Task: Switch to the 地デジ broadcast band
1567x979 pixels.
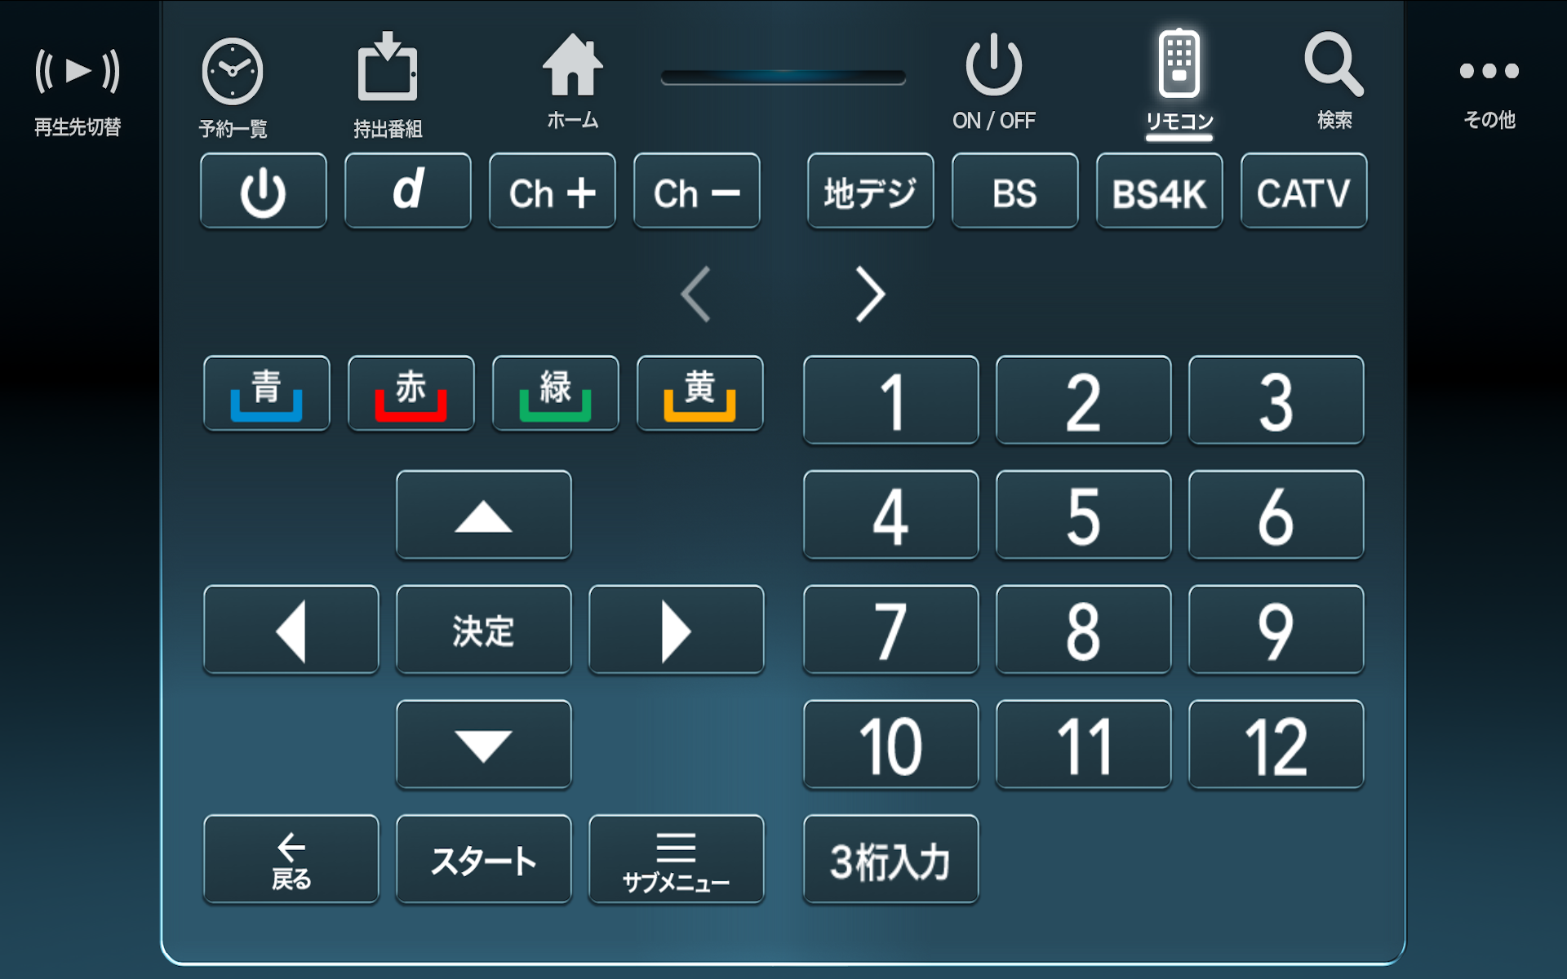Action: (871, 191)
